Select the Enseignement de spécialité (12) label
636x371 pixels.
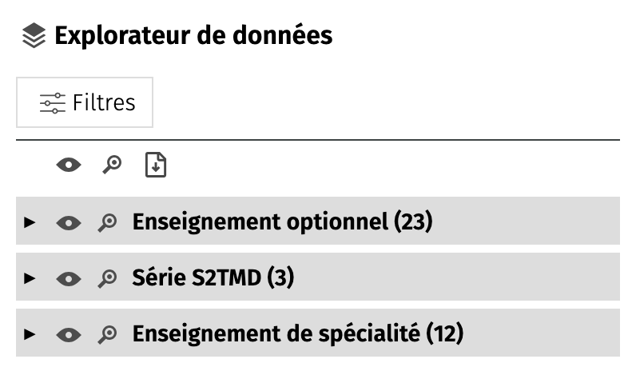pyautogui.click(x=297, y=333)
